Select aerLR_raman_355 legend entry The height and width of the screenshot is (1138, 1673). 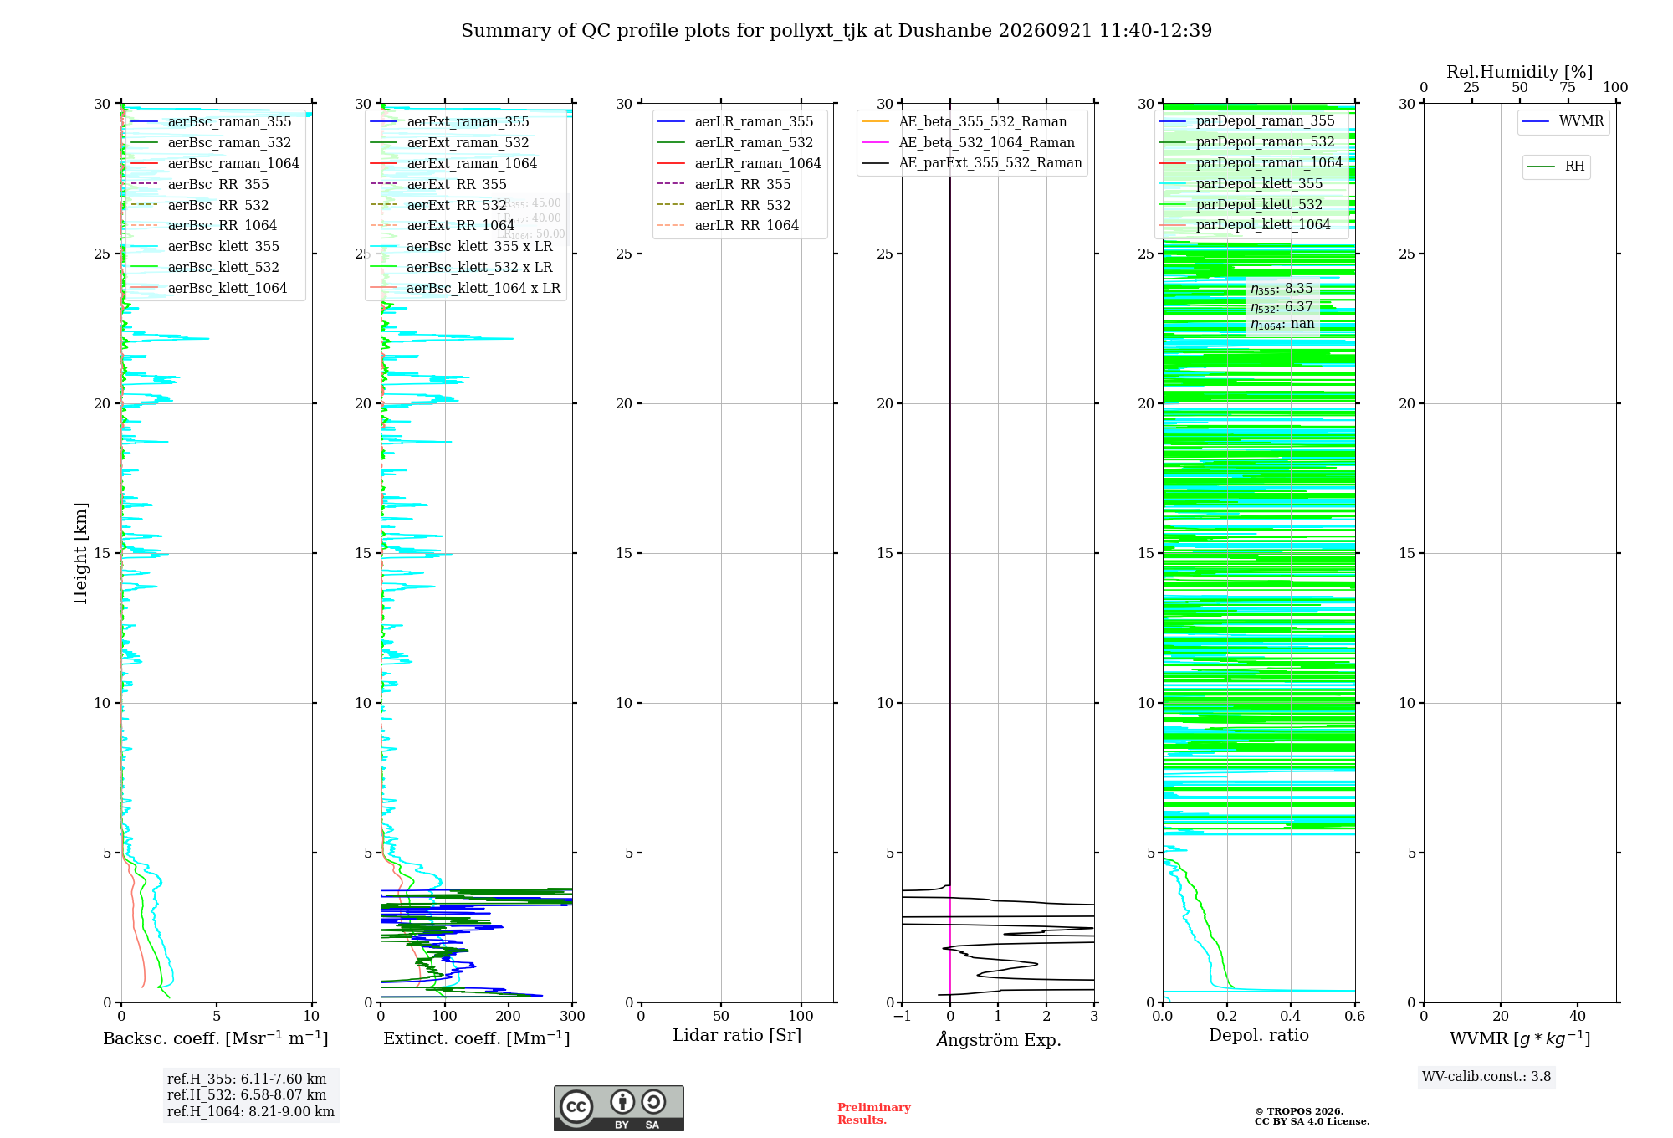coord(736,122)
